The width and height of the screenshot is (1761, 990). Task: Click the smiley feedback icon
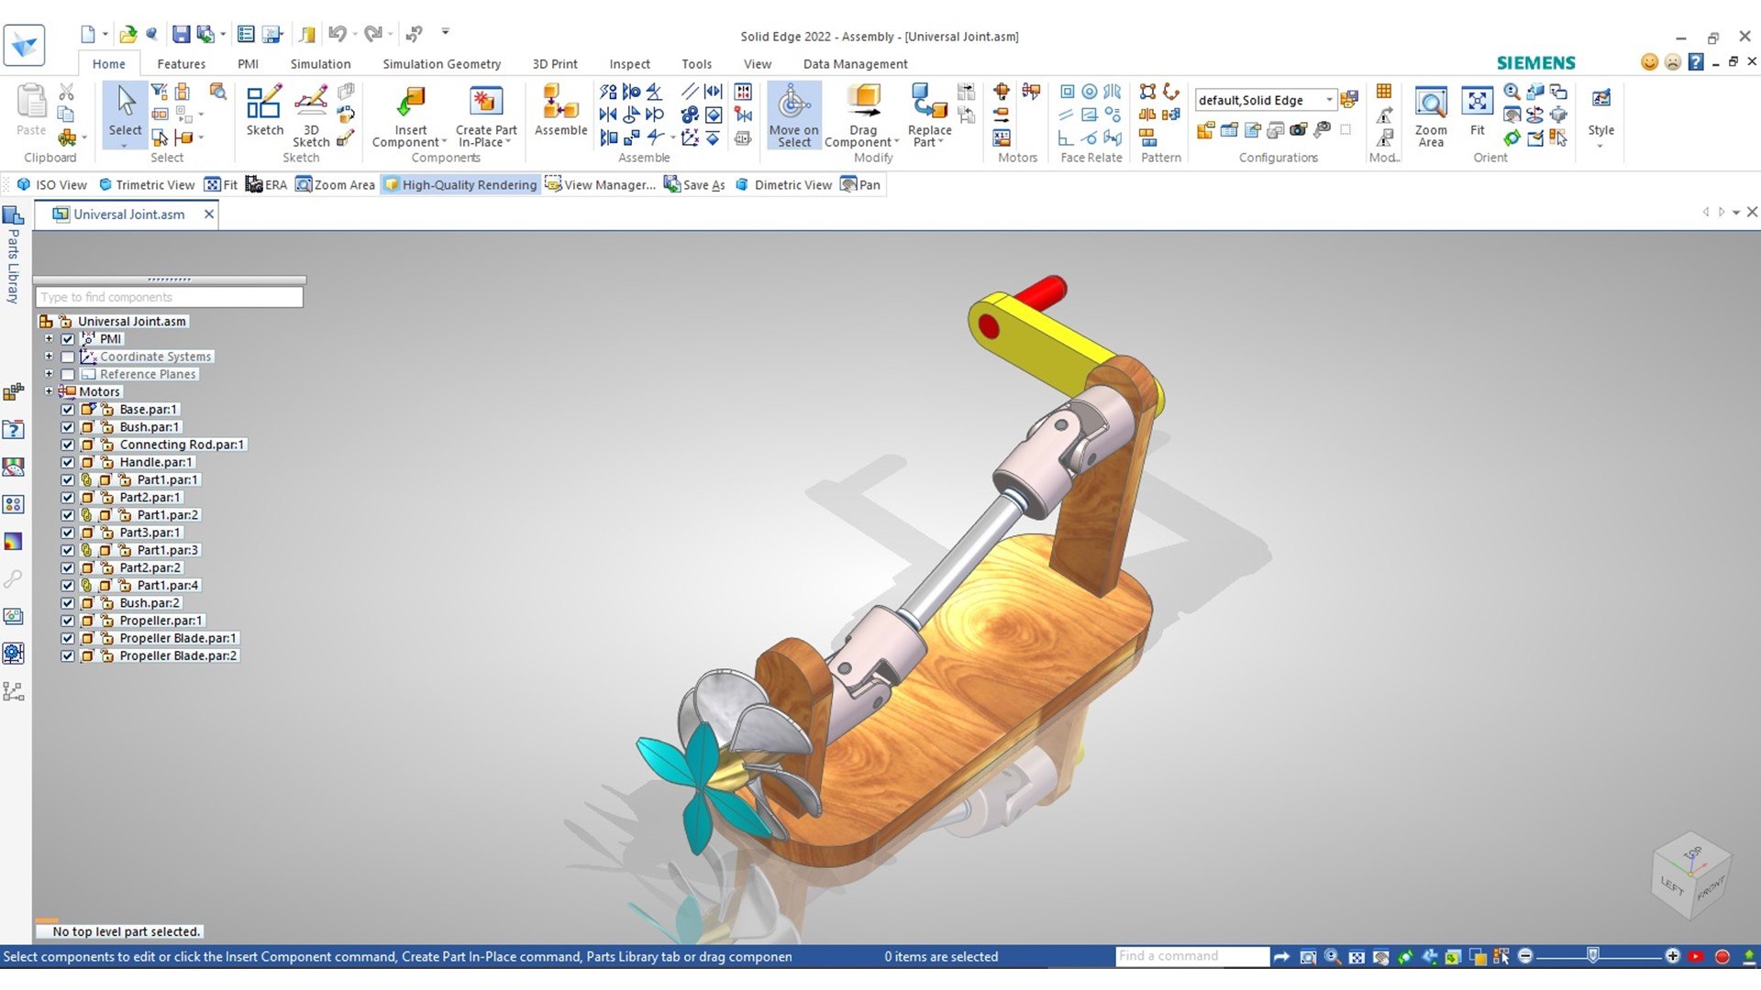1649,62
